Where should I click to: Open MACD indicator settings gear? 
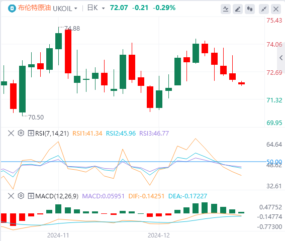[x=21, y=196]
